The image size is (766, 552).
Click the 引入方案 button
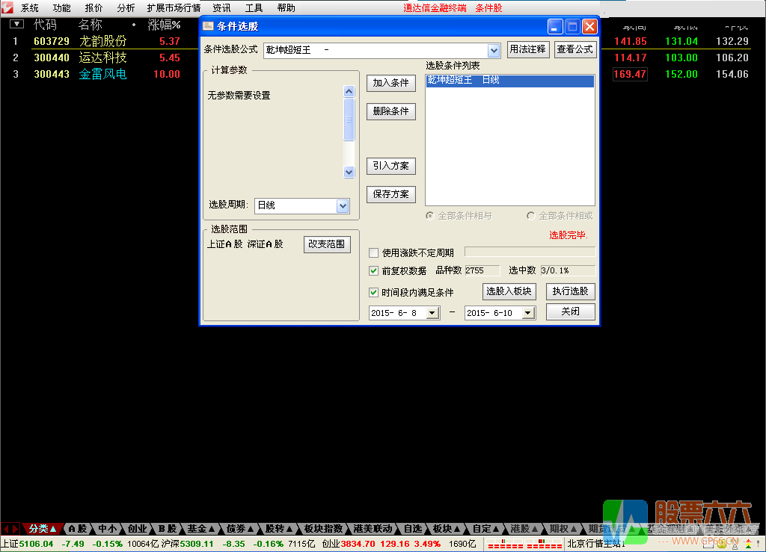pos(390,166)
